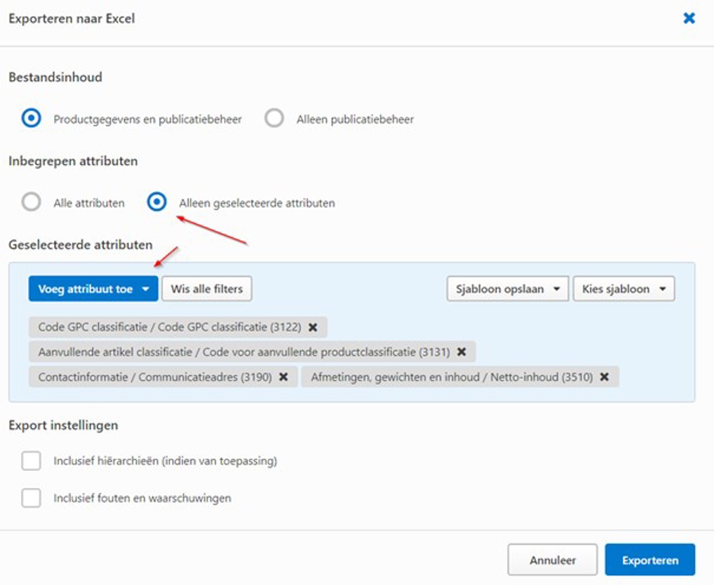The image size is (714, 585).
Task: Click the Wis alle filters button
Action: [x=206, y=288]
